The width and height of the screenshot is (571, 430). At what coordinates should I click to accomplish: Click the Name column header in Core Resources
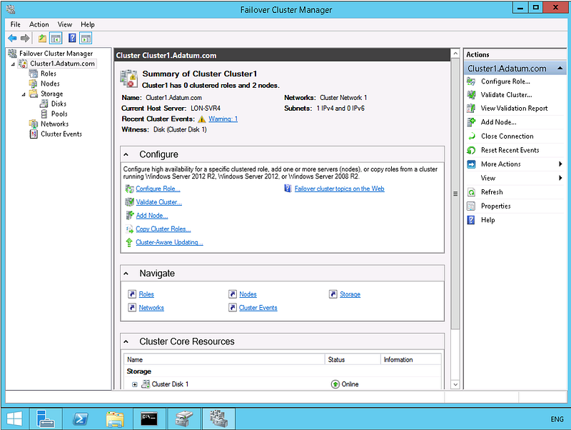tap(224, 360)
